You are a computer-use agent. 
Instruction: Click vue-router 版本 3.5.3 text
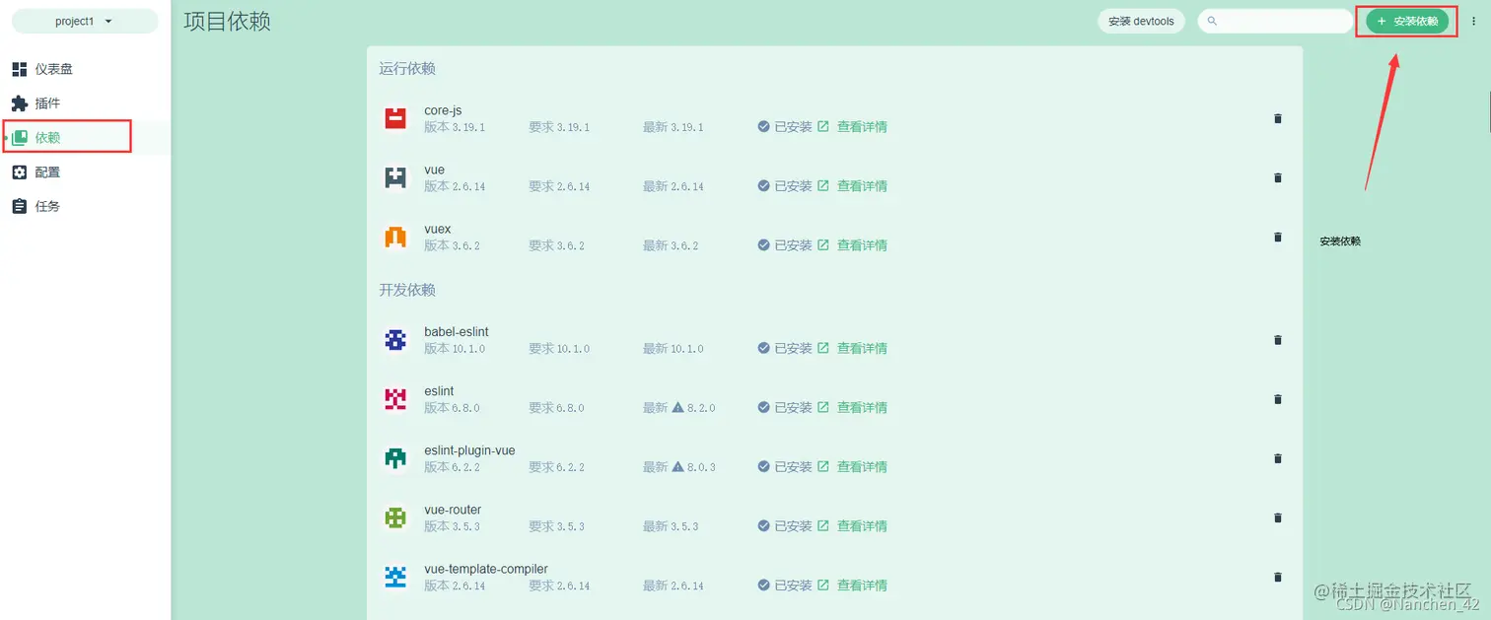point(453,526)
